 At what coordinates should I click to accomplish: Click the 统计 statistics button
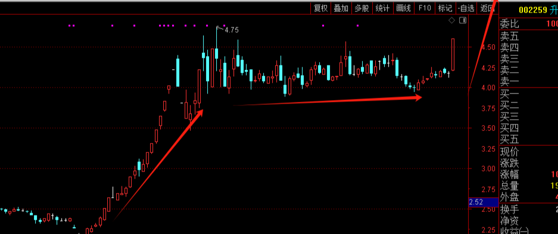tap(382, 8)
